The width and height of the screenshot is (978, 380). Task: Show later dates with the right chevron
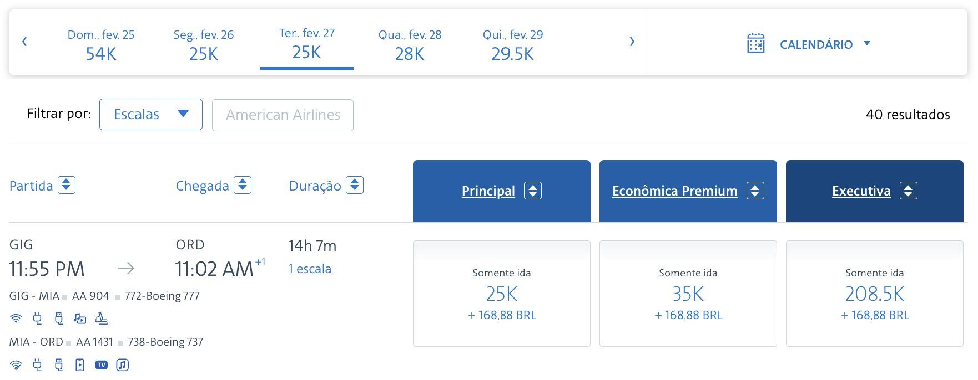tap(632, 42)
